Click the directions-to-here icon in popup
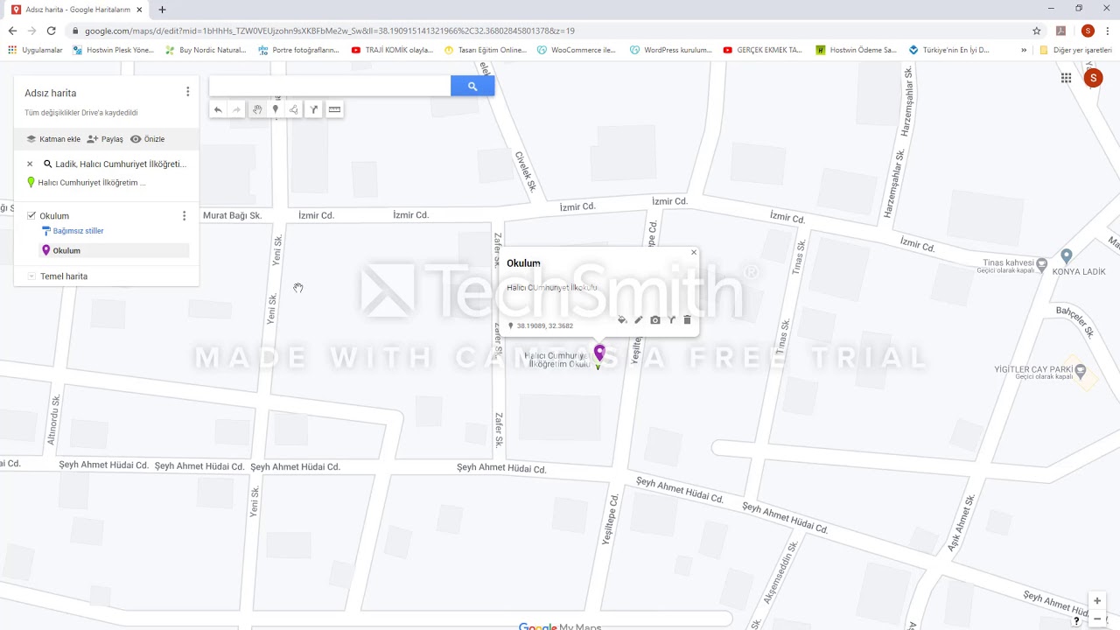Viewport: 1120px width, 630px height. [x=672, y=320]
